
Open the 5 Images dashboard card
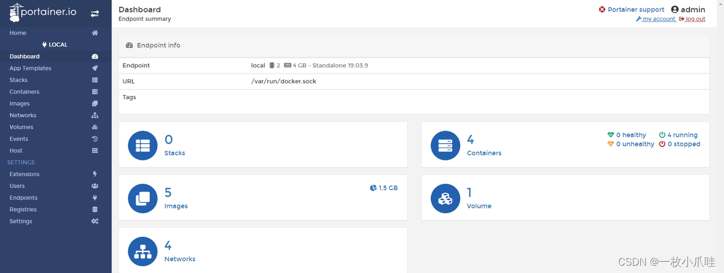pyautogui.click(x=263, y=198)
